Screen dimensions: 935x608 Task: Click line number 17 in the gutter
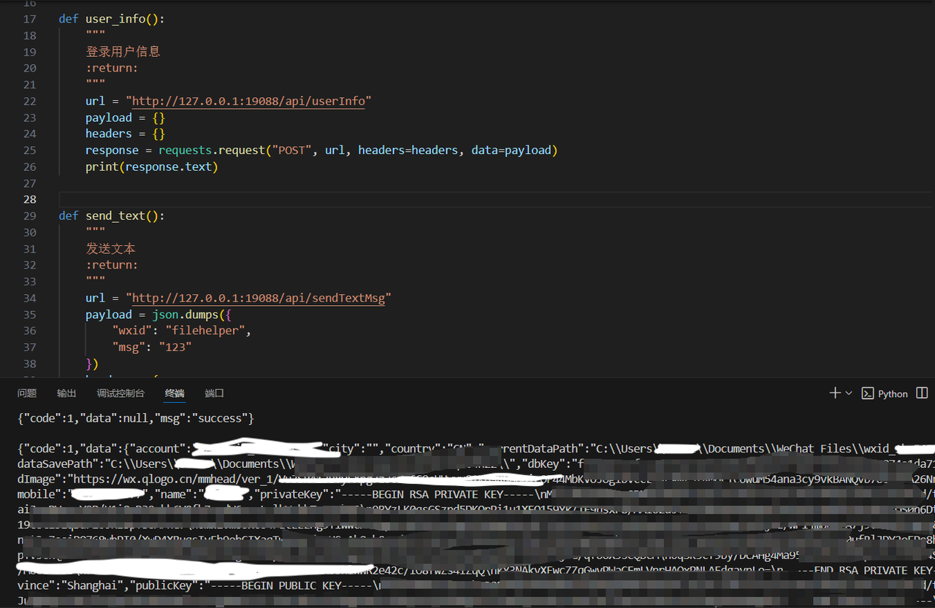29,19
